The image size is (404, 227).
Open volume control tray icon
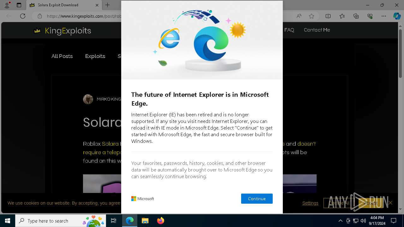363,221
